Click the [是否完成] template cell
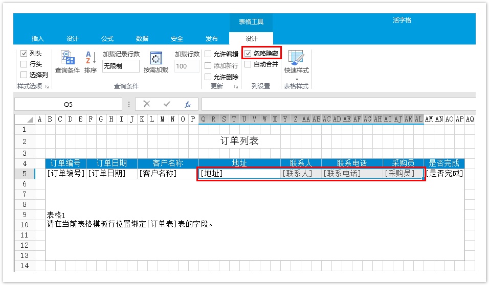The image size is (489, 285). [444, 174]
